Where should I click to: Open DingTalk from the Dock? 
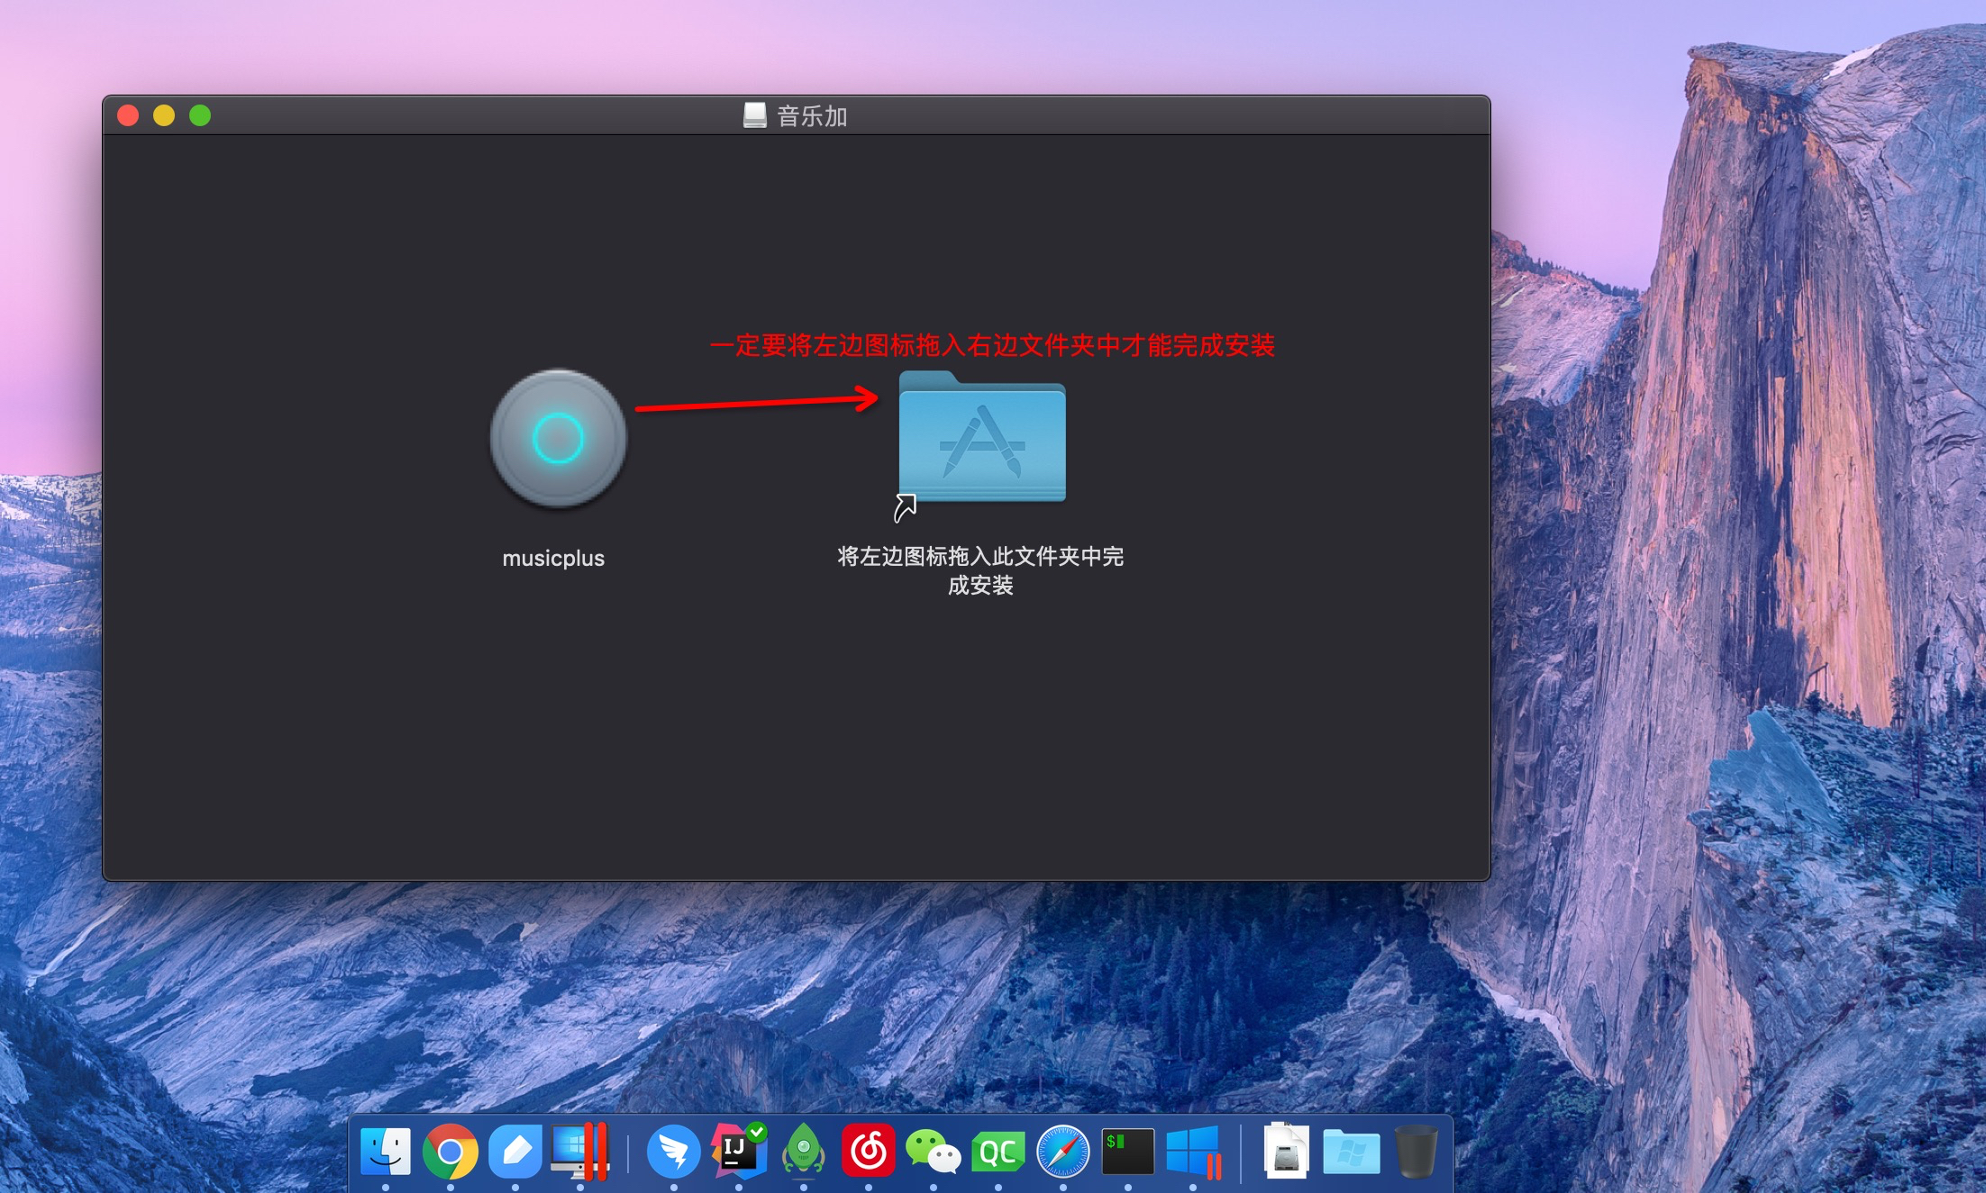pos(674,1152)
